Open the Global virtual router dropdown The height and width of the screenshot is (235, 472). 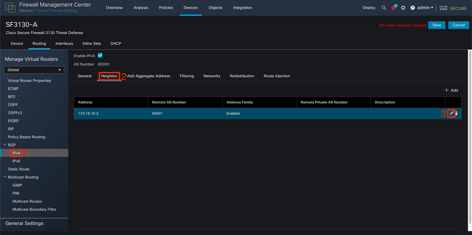coord(34,70)
